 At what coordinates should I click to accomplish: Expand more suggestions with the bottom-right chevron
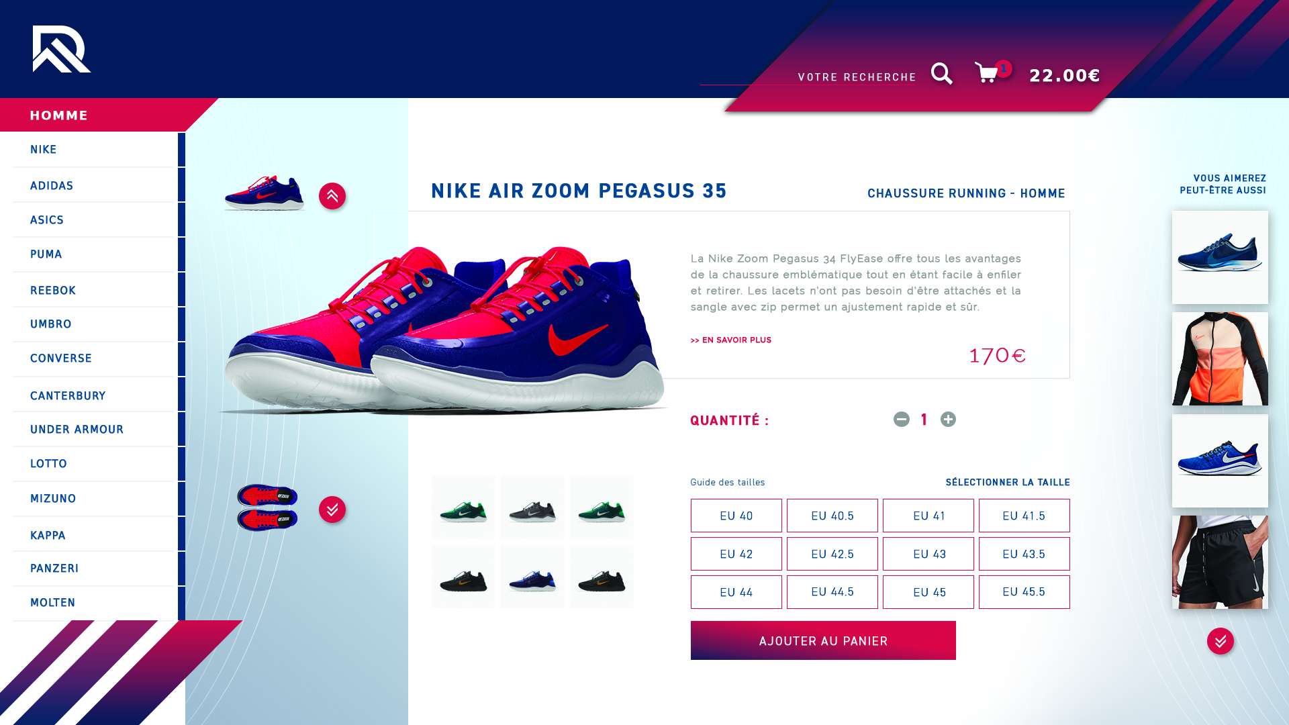[1221, 641]
